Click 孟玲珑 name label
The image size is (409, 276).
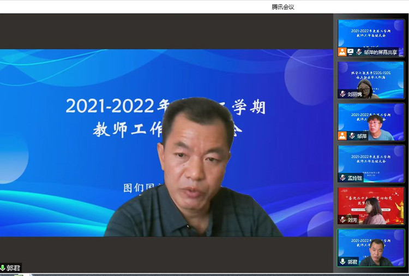click(355, 178)
